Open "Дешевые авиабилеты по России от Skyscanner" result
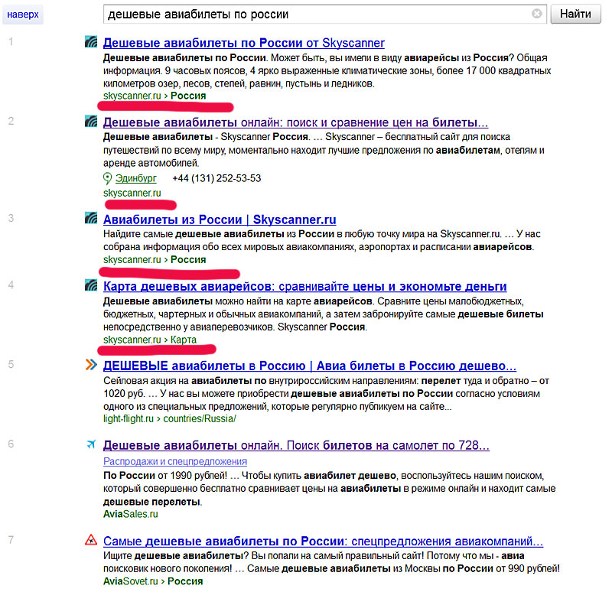 tap(243, 43)
